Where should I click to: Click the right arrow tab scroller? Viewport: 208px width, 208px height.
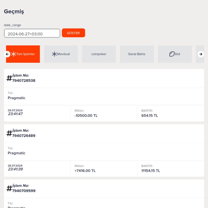click(201, 54)
